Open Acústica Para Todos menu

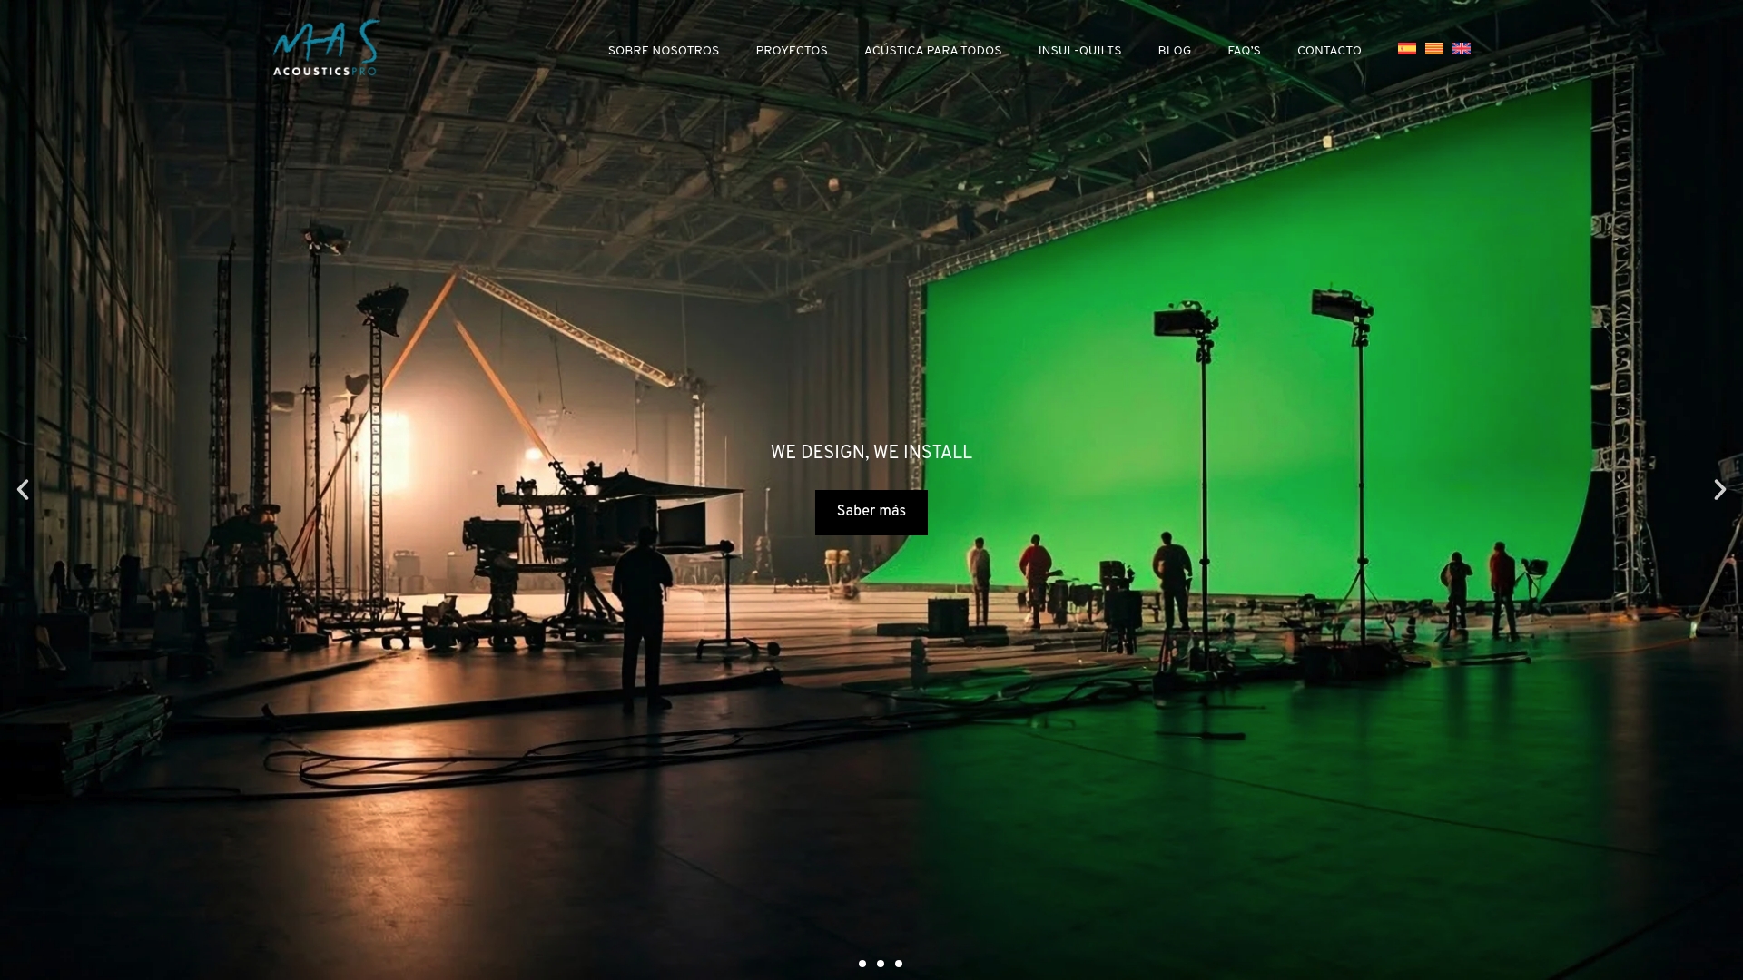click(x=932, y=51)
